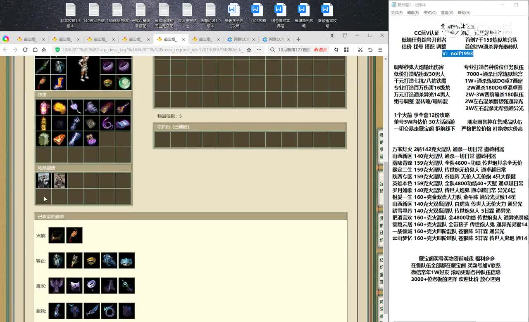The width and height of the screenshot is (529, 322).
Task: Click the 360 browser logo icon
Action: 6,39
